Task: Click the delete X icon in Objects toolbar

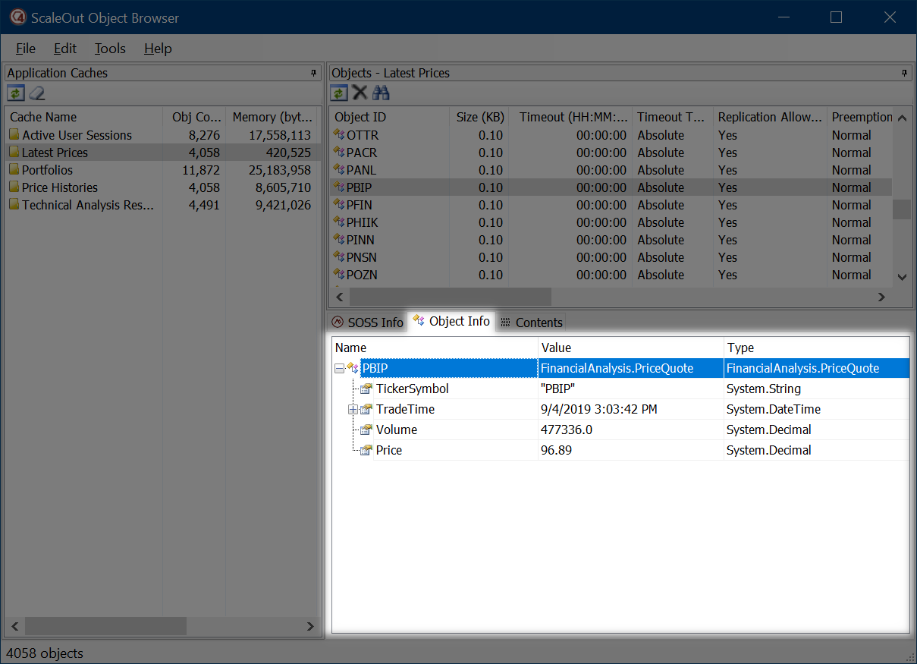Action: pyautogui.click(x=360, y=93)
